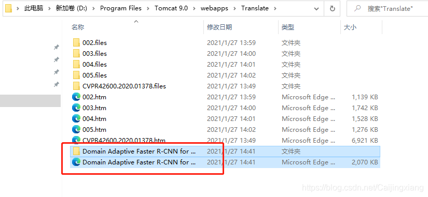The image size is (428, 197).
Task: Open the 003.files folder icon
Action: (76, 54)
